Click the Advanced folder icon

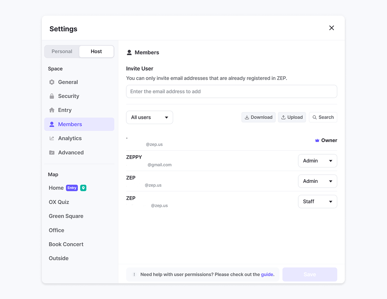[x=52, y=153]
